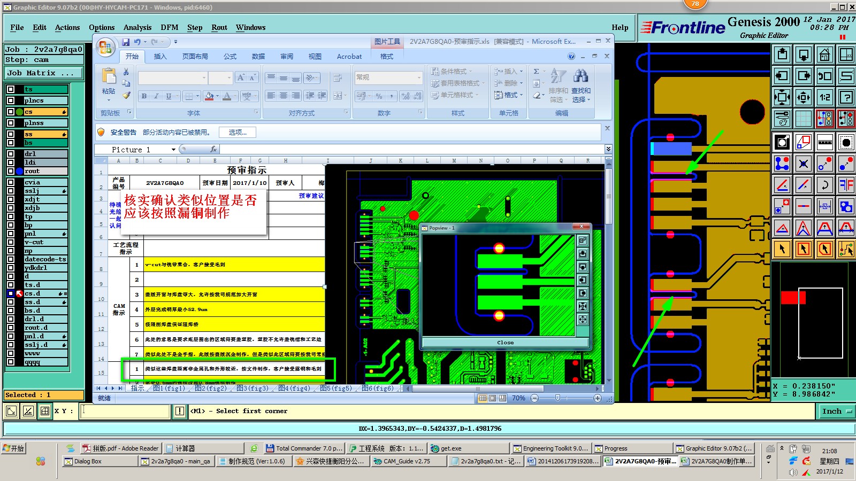Open the Excel Name Box dropdown arrow

[173, 150]
